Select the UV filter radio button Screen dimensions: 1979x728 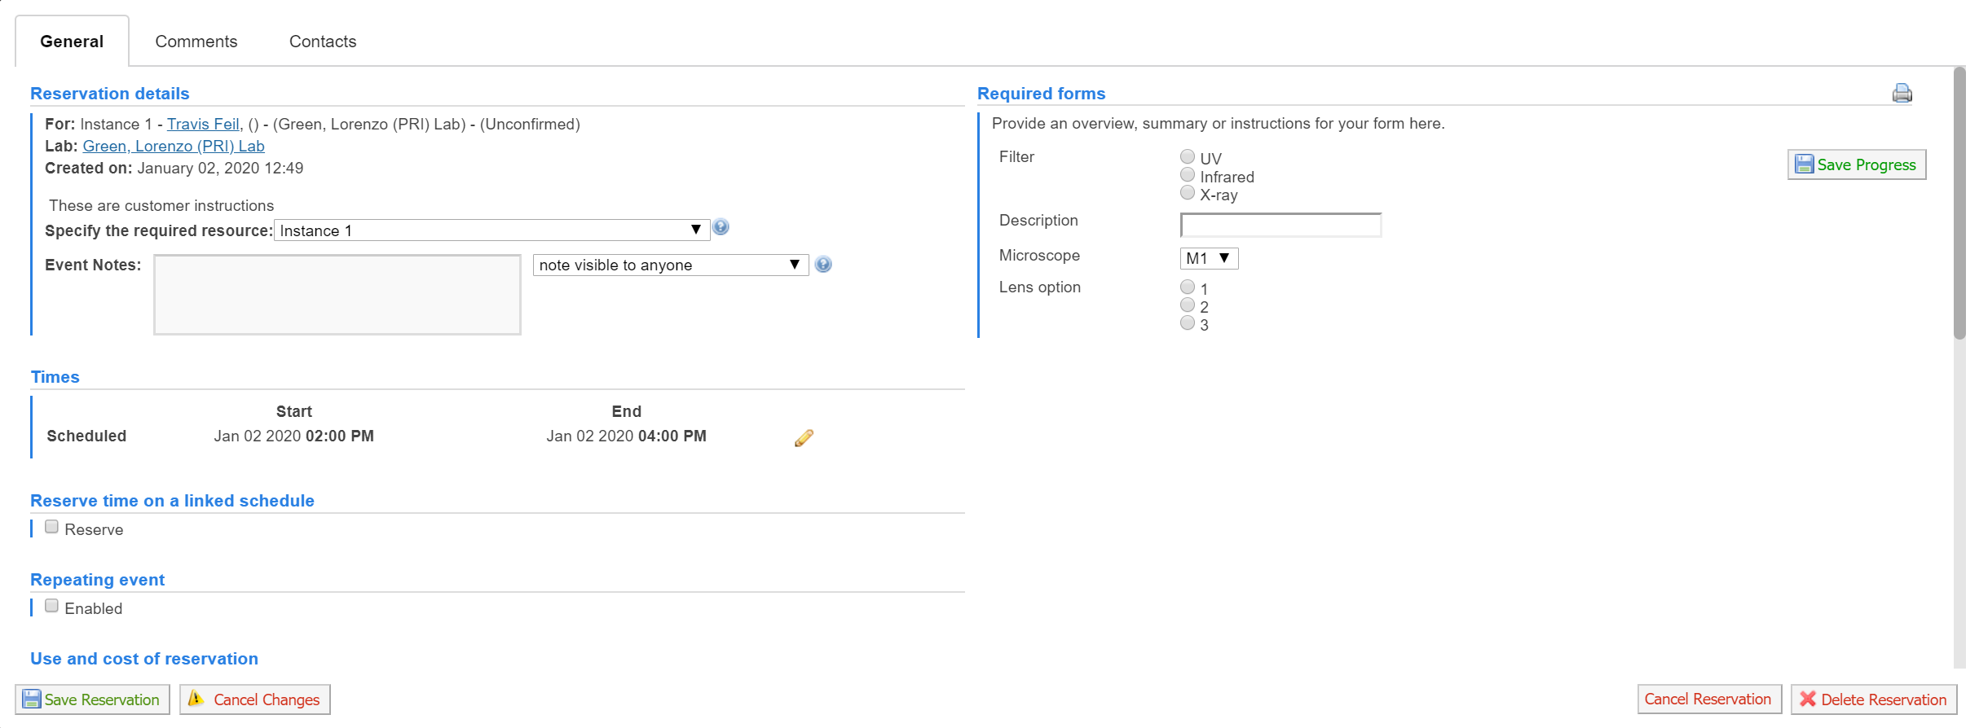(1188, 156)
